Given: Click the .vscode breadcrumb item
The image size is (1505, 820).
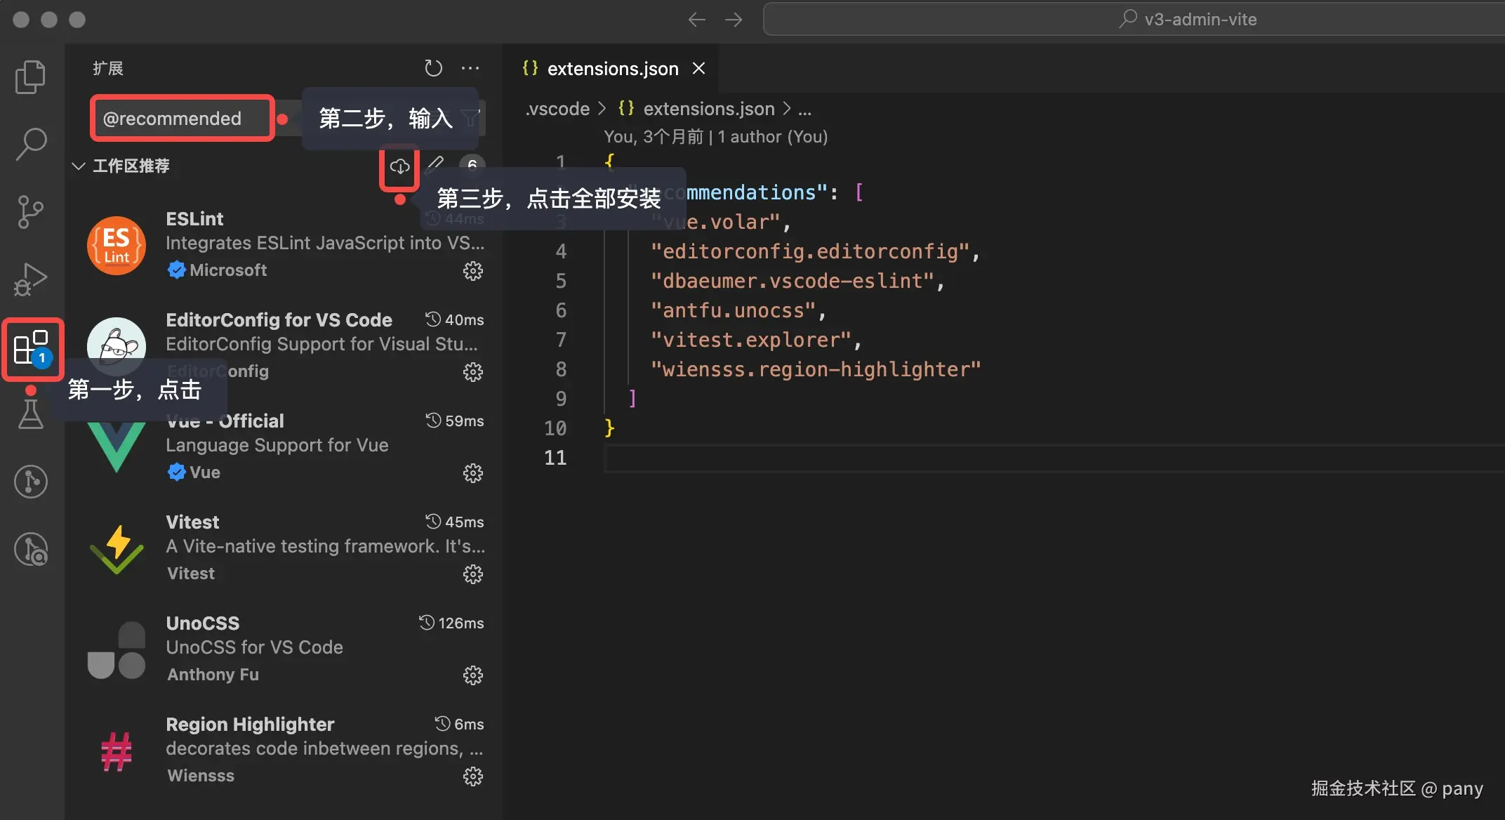Looking at the screenshot, I should click(557, 109).
